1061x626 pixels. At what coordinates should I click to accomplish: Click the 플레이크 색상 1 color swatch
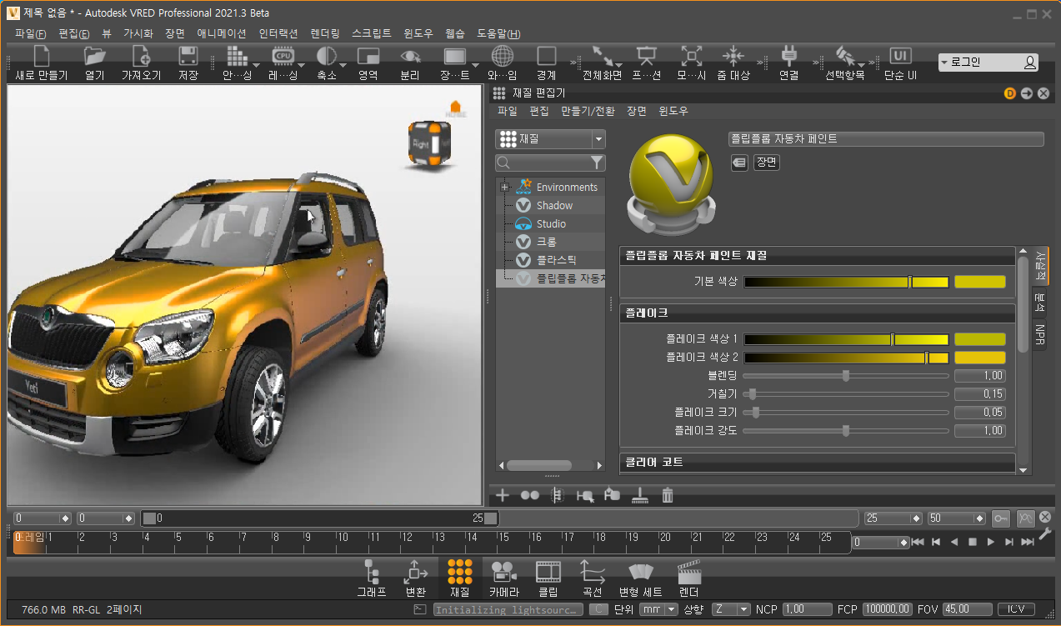980,339
